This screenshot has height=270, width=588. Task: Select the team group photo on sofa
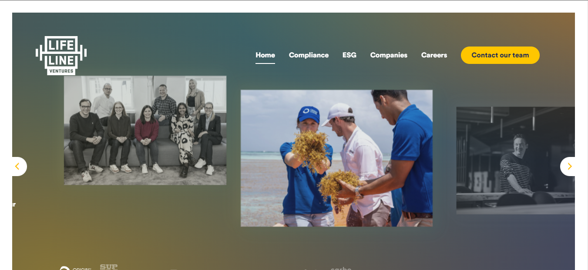[145, 130]
